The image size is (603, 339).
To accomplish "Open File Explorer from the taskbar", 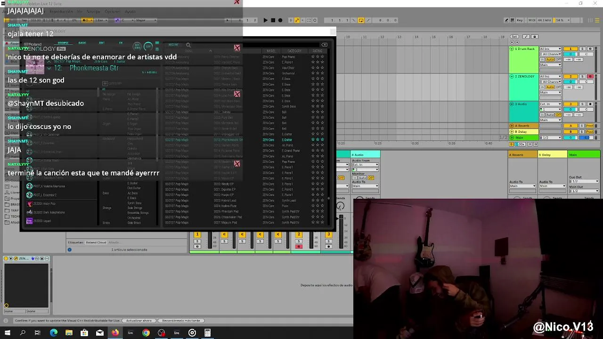I will 69,333.
